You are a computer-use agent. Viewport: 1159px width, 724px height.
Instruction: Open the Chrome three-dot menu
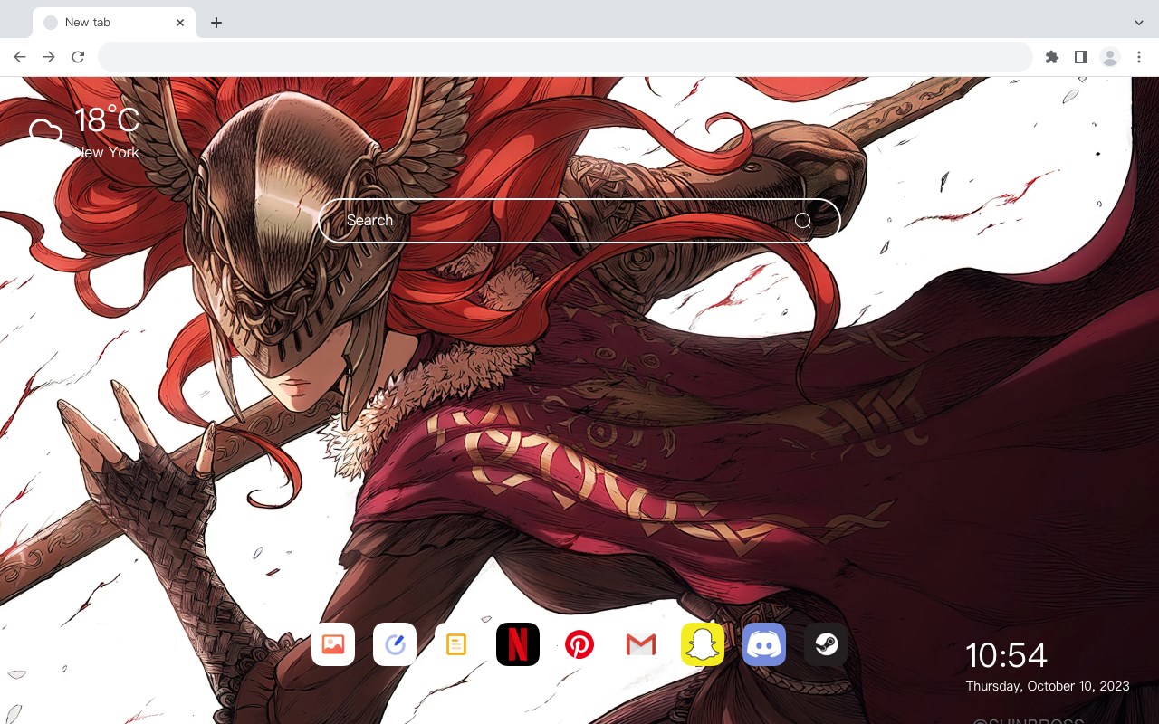tap(1139, 57)
